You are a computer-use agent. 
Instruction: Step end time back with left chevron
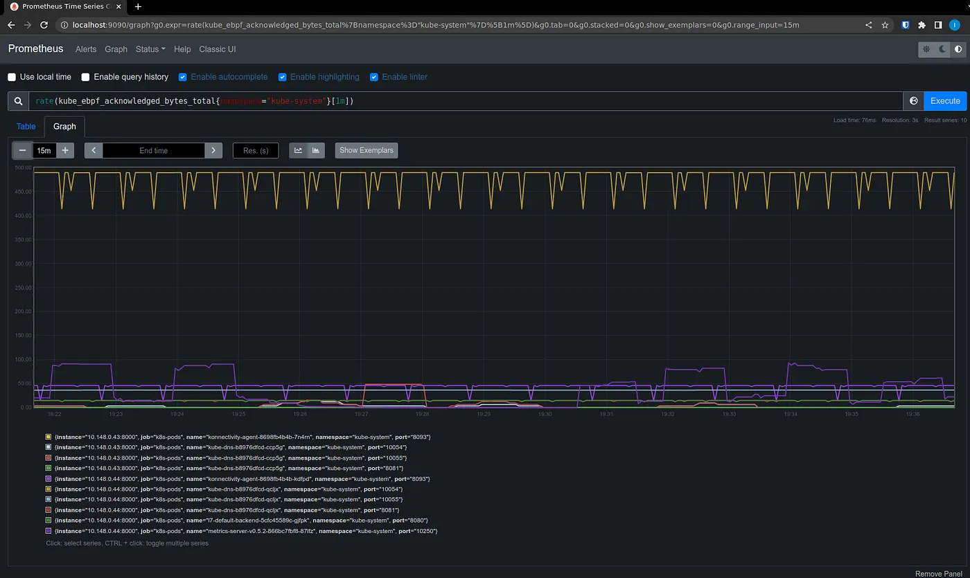(x=93, y=150)
